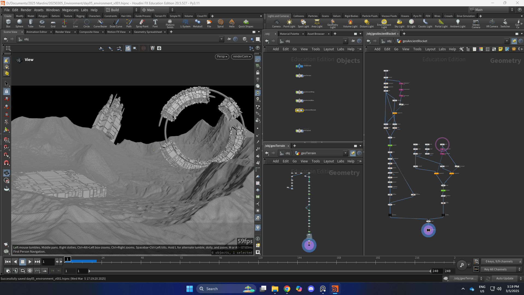This screenshot has width=524, height=295.
Task: Open the Persp viewport menu
Action: click(222, 57)
